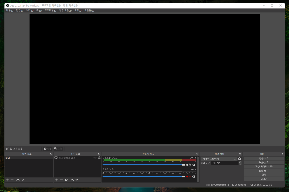The image size is (289, 192).
Task: Pop out the 오디오 믹서 dock
Action: pyautogui.click(x=197, y=154)
